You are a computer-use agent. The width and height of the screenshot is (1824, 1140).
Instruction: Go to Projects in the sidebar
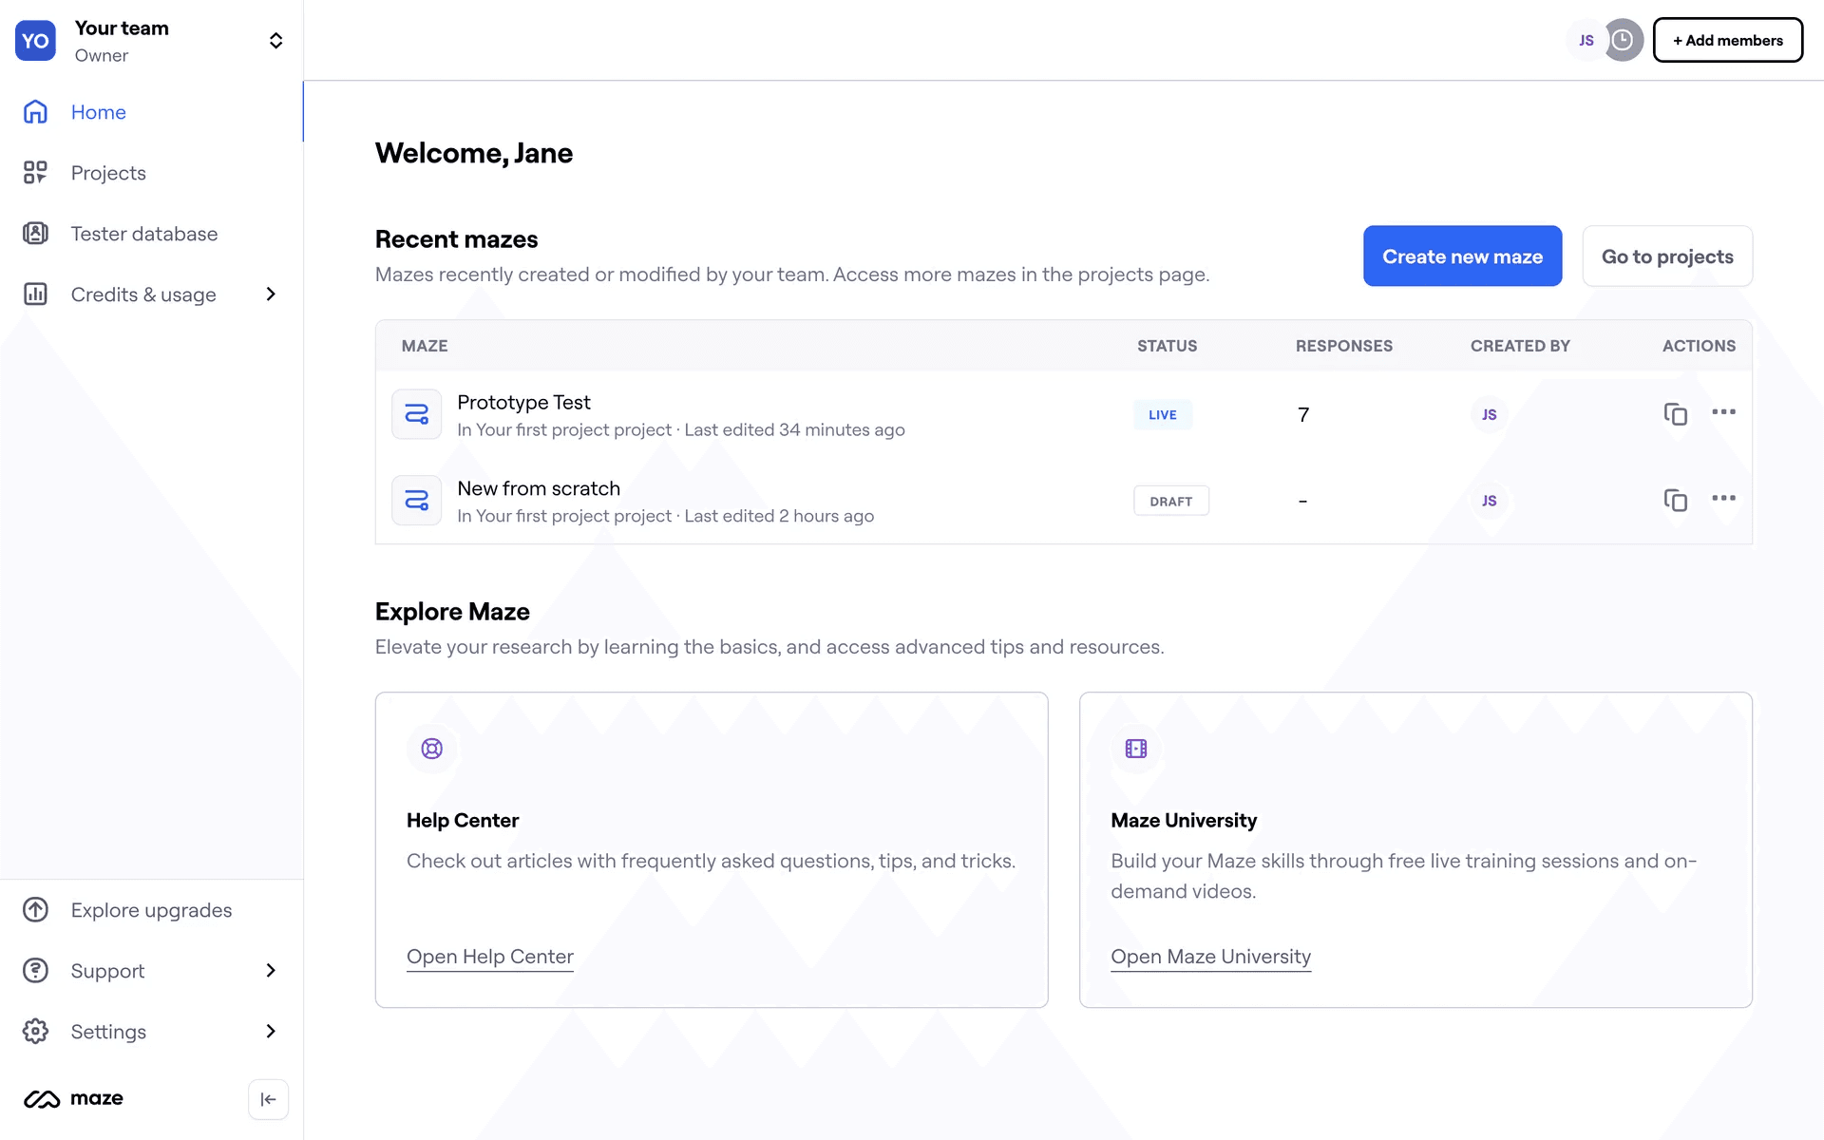click(x=108, y=173)
